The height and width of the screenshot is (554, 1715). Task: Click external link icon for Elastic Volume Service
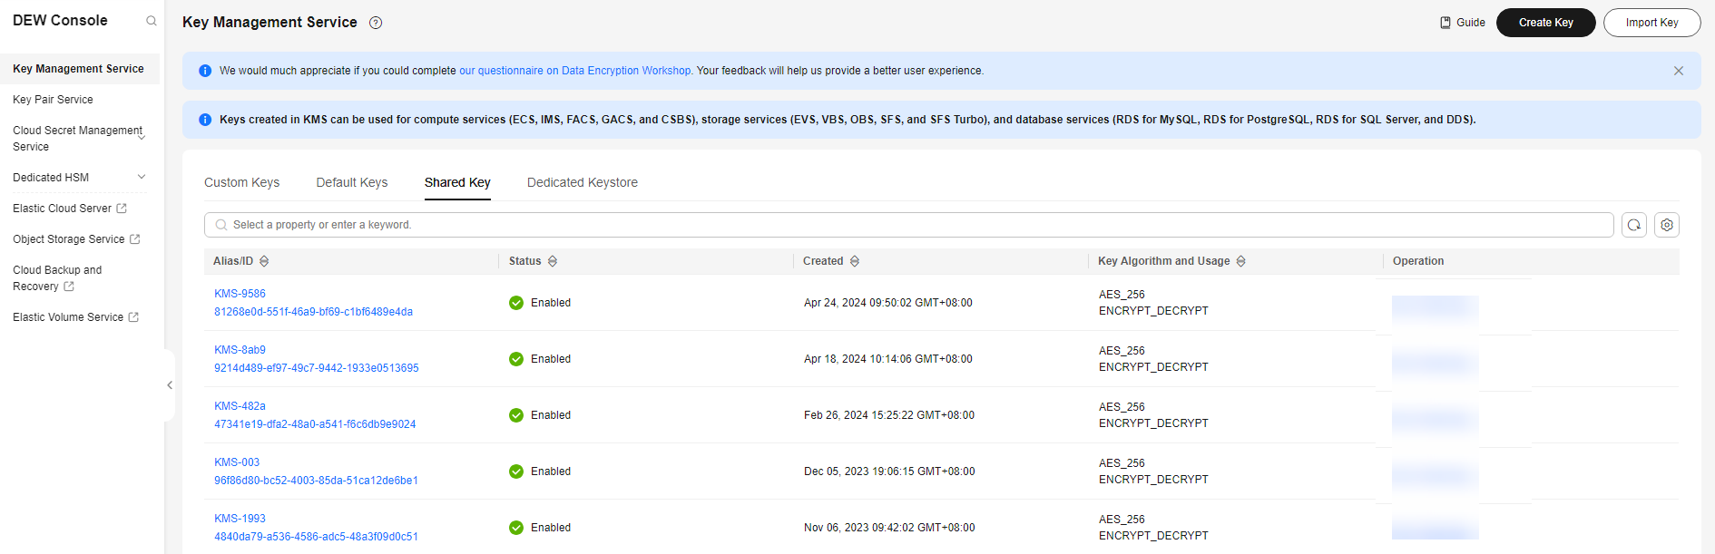tap(134, 317)
